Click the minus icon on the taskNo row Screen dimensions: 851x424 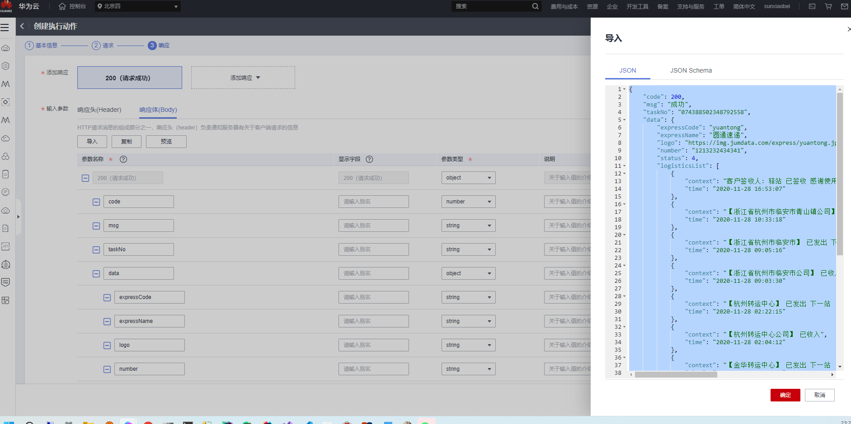pyautogui.click(x=96, y=250)
